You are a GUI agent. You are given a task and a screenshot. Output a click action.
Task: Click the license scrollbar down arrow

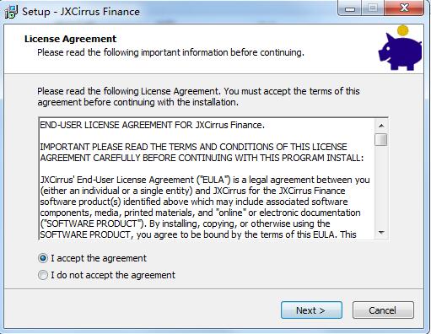(381, 233)
